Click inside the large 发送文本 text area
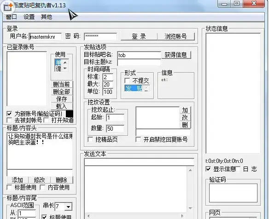Image resolution: width=269 pixels, height=219 pixels. click(x=135, y=190)
